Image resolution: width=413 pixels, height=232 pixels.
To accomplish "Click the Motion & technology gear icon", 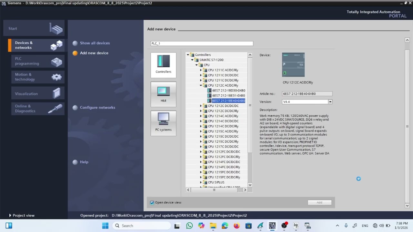I will pyautogui.click(x=56, y=77).
